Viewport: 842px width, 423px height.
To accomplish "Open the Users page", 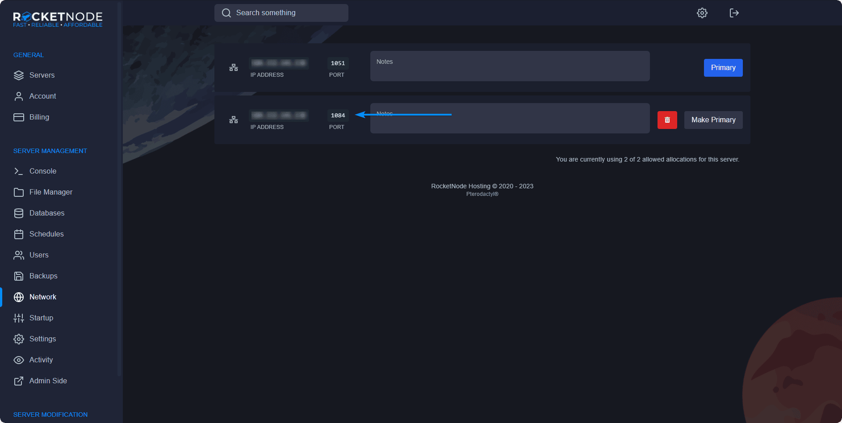I will tap(39, 255).
